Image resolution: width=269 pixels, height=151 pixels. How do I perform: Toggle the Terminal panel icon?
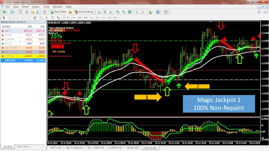click(x=39, y=12)
